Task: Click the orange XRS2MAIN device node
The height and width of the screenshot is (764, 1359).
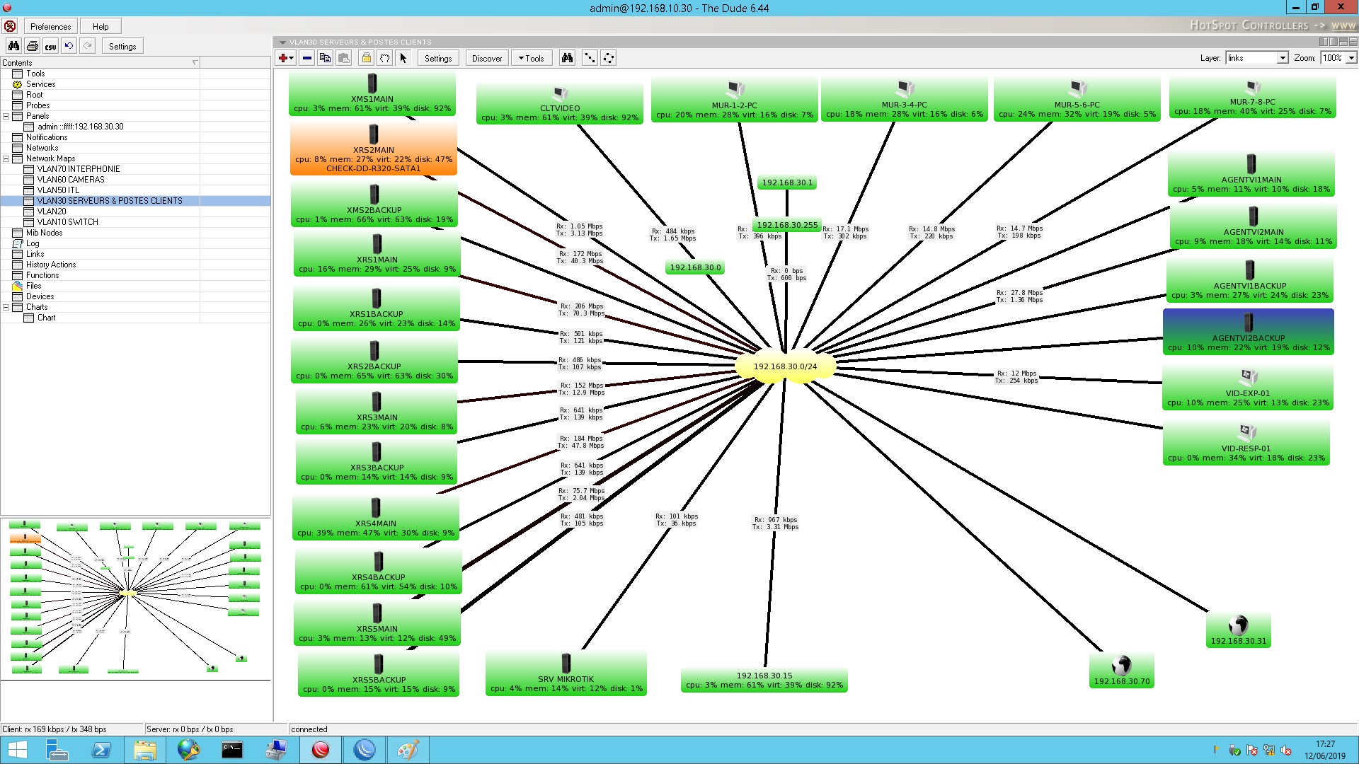Action: [x=374, y=149]
